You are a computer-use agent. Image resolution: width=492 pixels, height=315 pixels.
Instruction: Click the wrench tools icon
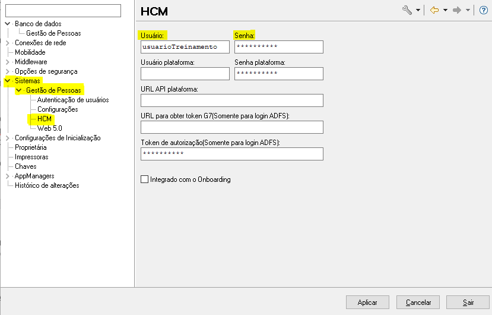407,10
